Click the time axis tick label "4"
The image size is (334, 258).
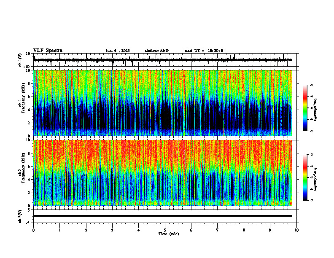(139, 230)
